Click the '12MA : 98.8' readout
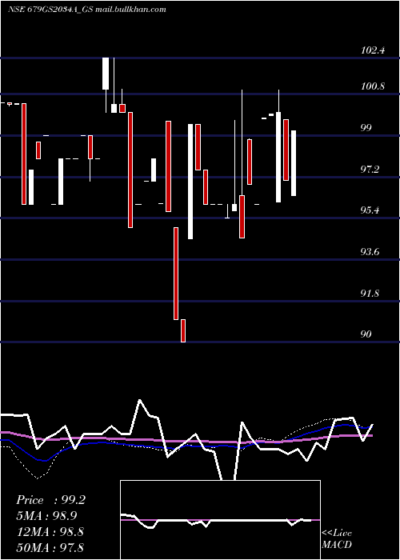Image resolution: width=400 pixels, height=560 pixels. [50, 532]
